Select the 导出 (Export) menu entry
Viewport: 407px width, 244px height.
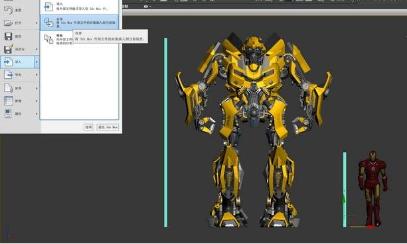coord(19,75)
